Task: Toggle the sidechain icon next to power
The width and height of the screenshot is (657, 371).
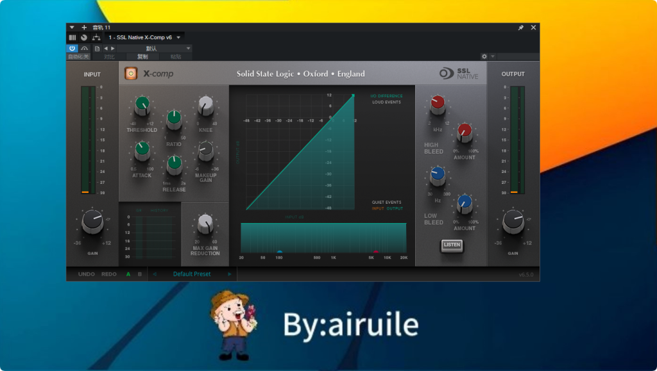Action: coord(84,49)
